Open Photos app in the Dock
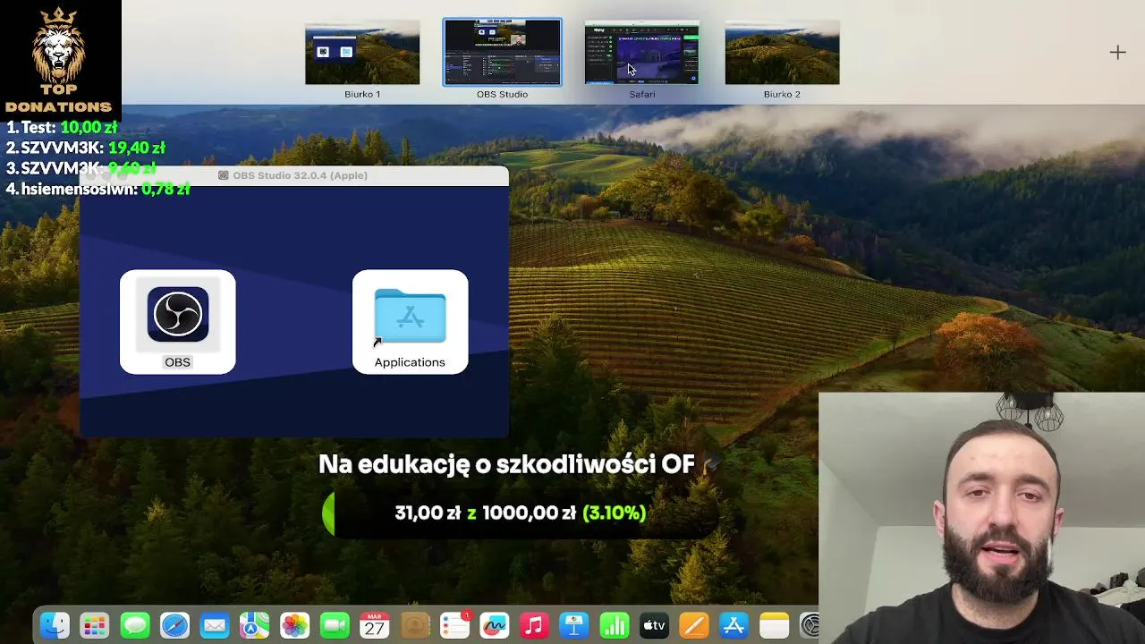 pyautogui.click(x=294, y=625)
